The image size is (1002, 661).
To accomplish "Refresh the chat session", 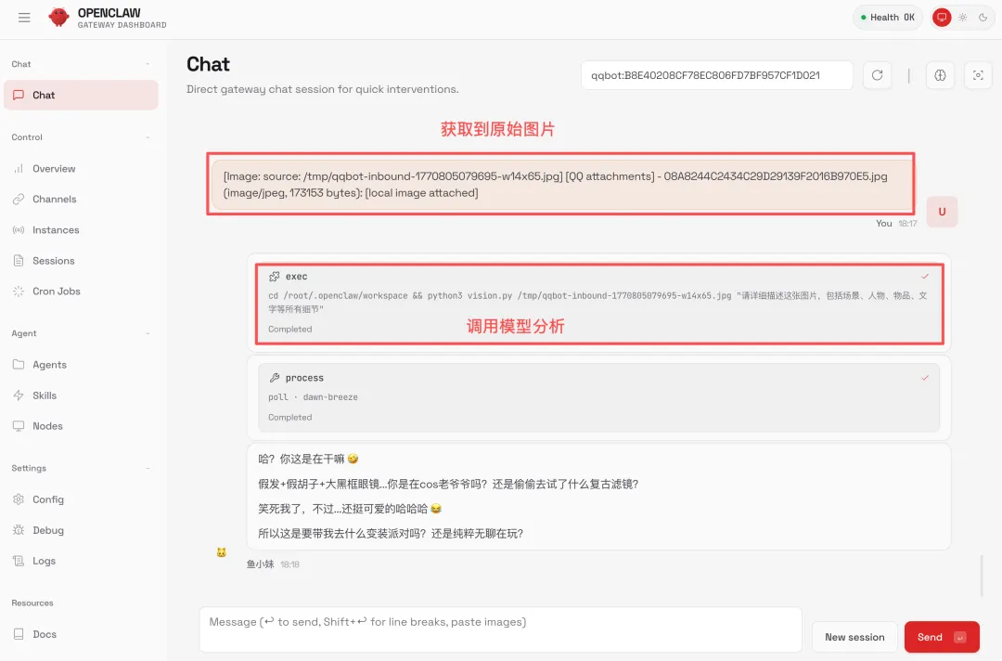I will pyautogui.click(x=878, y=75).
